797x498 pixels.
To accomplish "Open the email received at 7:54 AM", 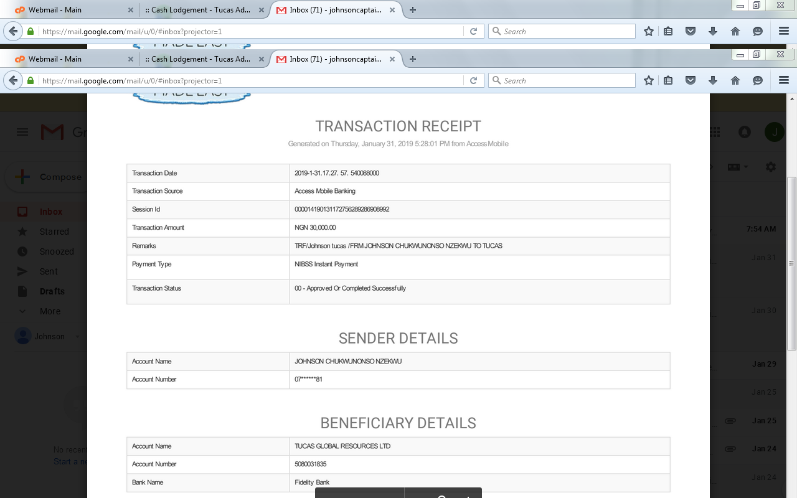I will pos(760,229).
